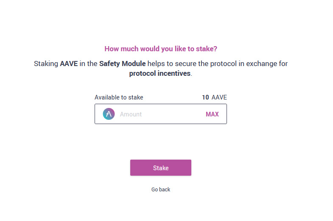This screenshot has height=221, width=333.
Task: Go back to the previous screen
Action: (161, 189)
